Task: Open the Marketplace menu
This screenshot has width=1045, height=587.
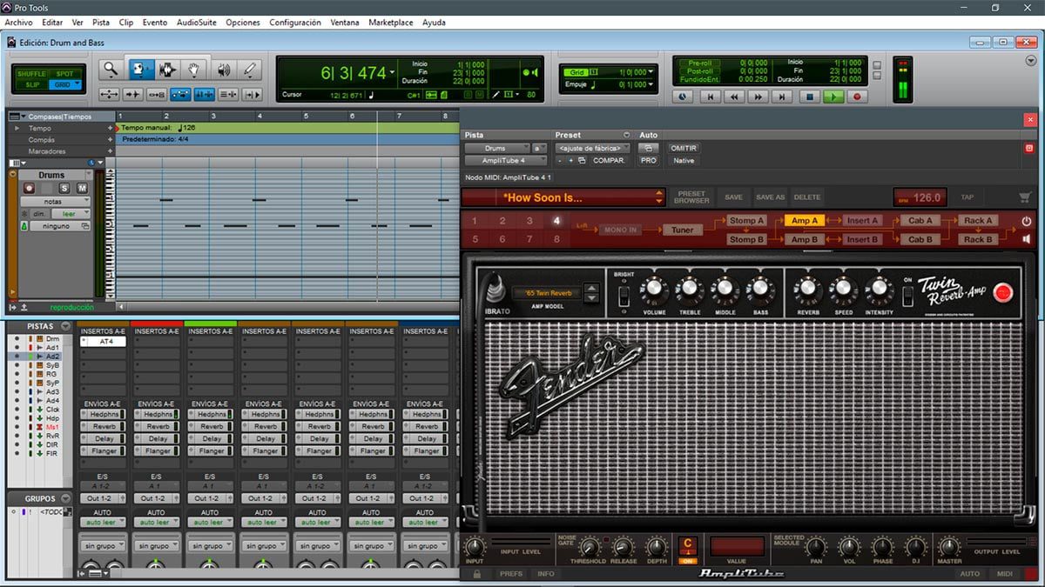Action: point(390,23)
